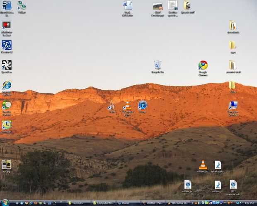
Task: Switch to the Computer taskbar window
Action: click(78, 203)
